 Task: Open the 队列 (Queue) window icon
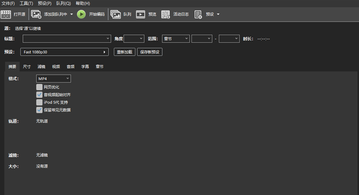[115, 14]
